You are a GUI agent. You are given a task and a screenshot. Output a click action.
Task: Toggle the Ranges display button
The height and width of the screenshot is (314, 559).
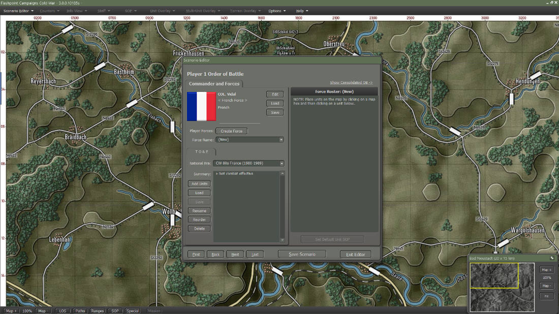98,311
